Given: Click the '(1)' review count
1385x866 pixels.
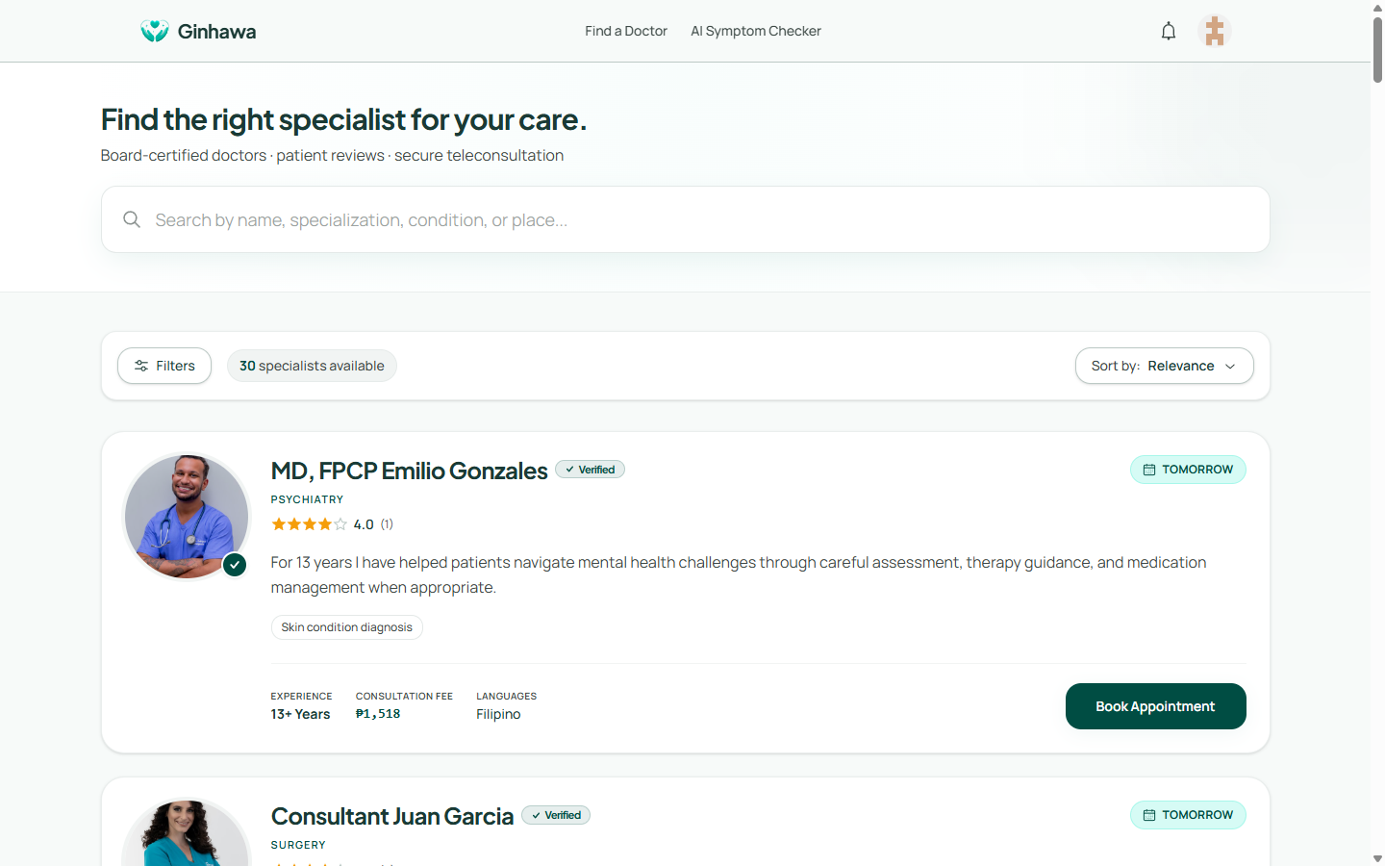Looking at the screenshot, I should point(387,524).
